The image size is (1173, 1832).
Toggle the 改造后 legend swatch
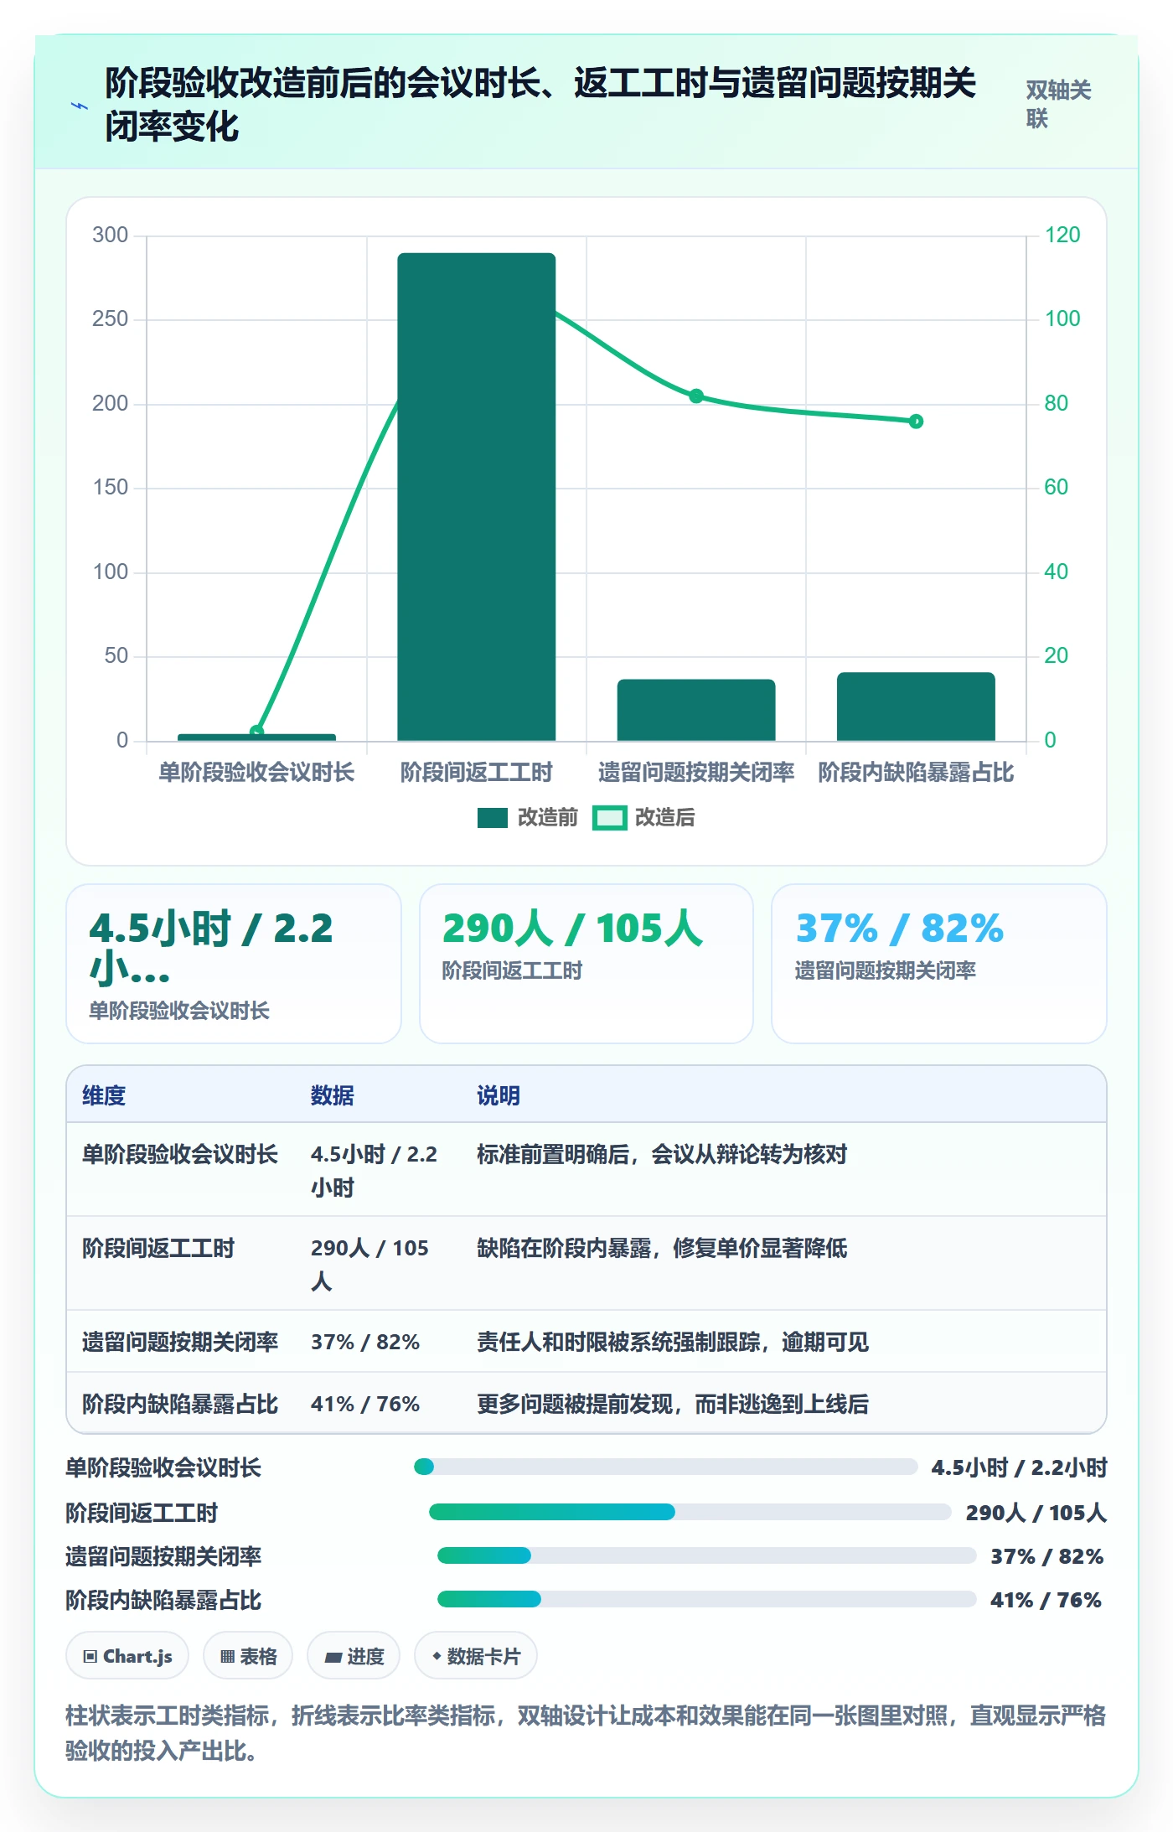[x=609, y=818]
